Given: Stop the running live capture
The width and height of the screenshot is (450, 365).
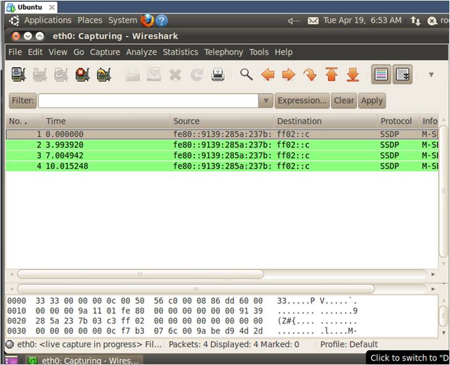Looking at the screenshot, I should 82,75.
